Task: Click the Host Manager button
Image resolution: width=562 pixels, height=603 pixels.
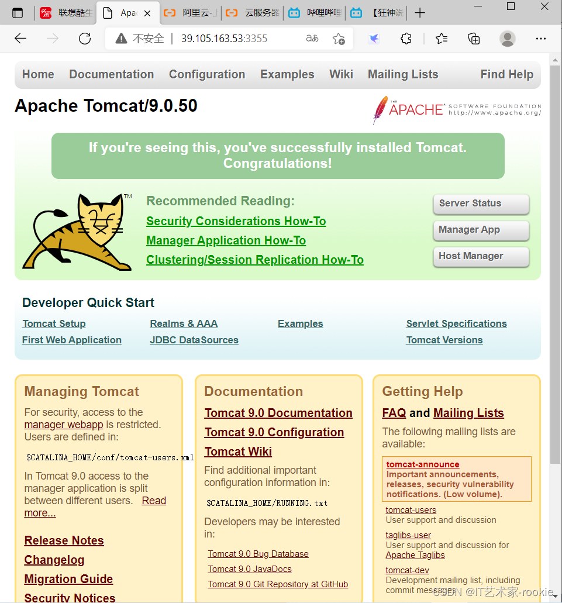Action: (x=481, y=256)
